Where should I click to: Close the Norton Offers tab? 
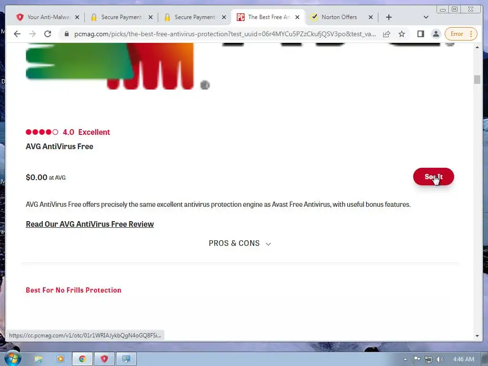click(x=371, y=18)
